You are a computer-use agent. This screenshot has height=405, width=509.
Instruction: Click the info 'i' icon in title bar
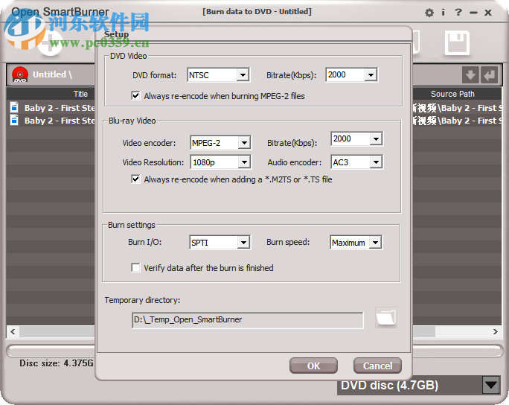pos(443,13)
